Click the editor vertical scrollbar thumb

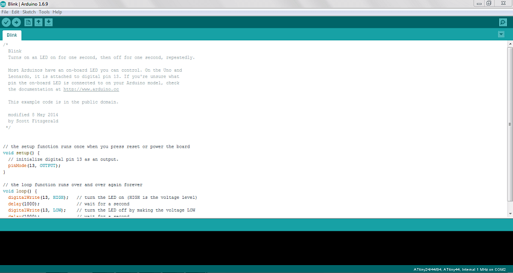(510, 124)
